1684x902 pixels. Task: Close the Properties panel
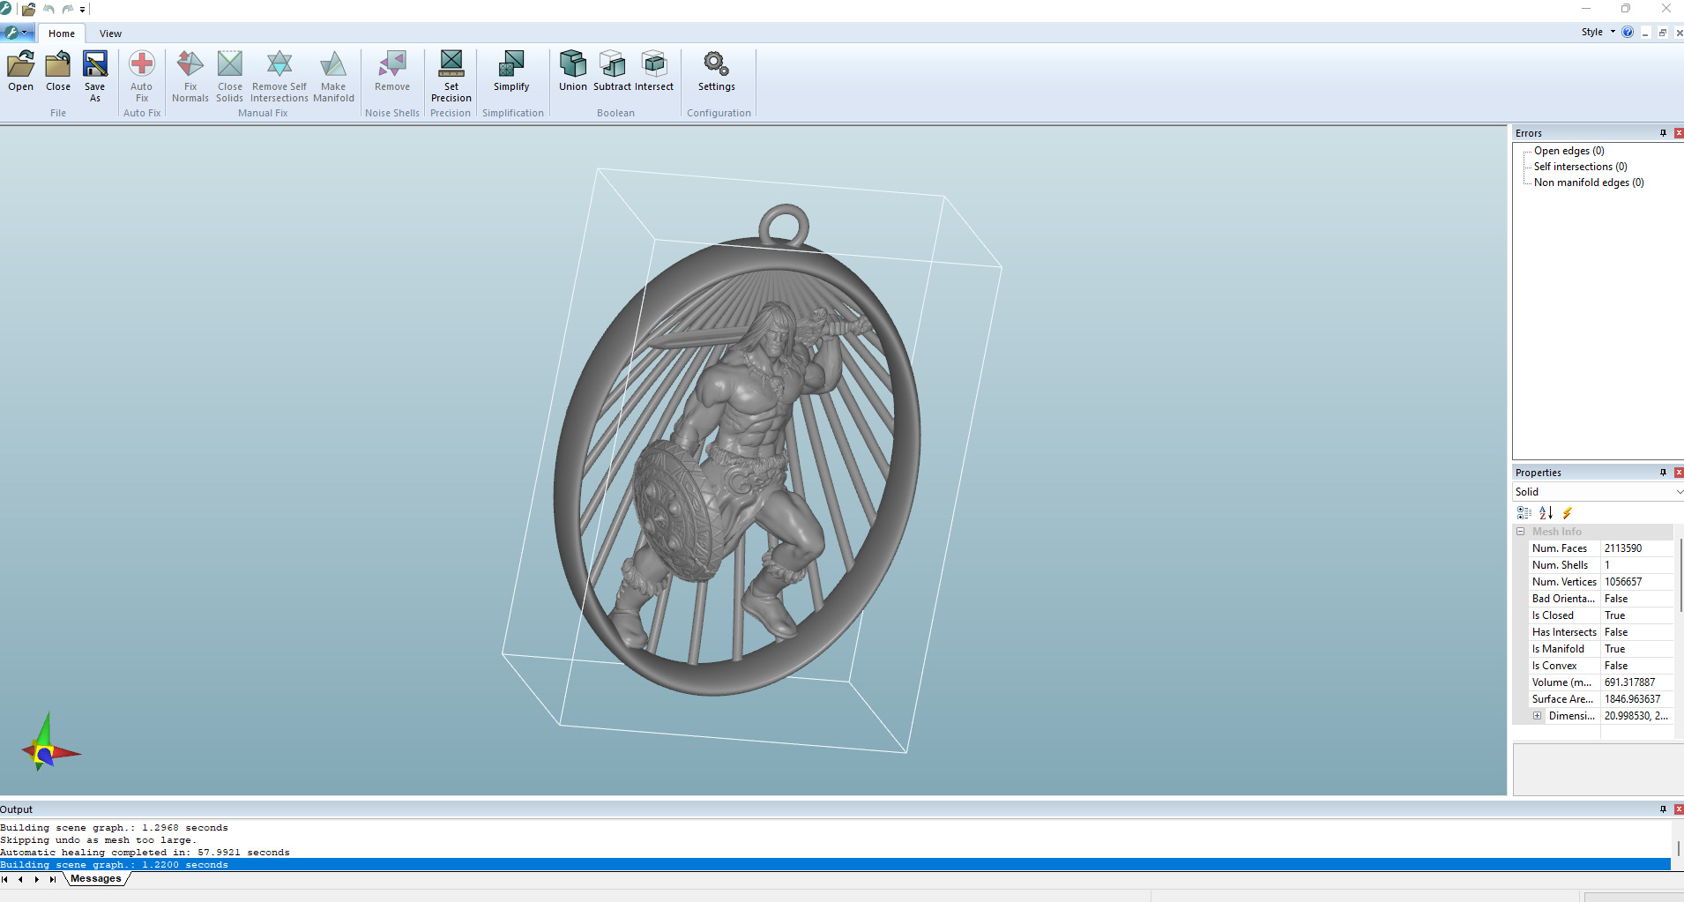pos(1679,473)
